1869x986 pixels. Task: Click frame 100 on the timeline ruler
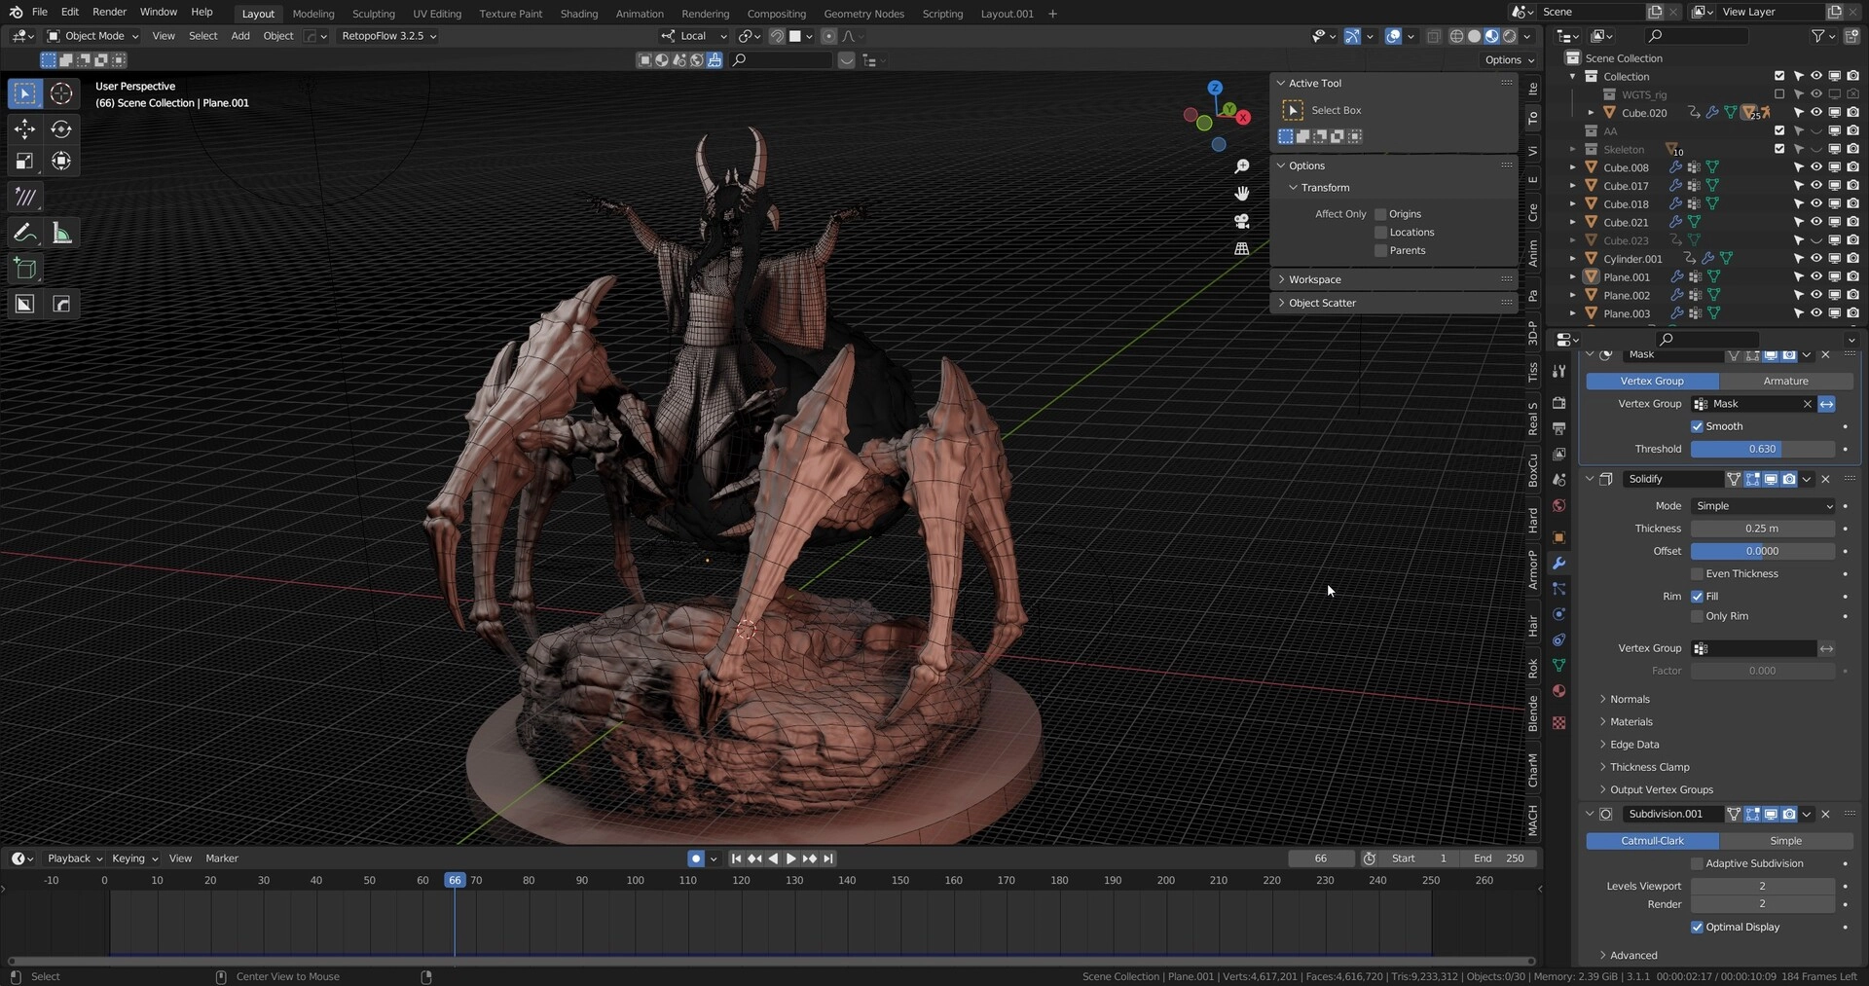point(635,880)
